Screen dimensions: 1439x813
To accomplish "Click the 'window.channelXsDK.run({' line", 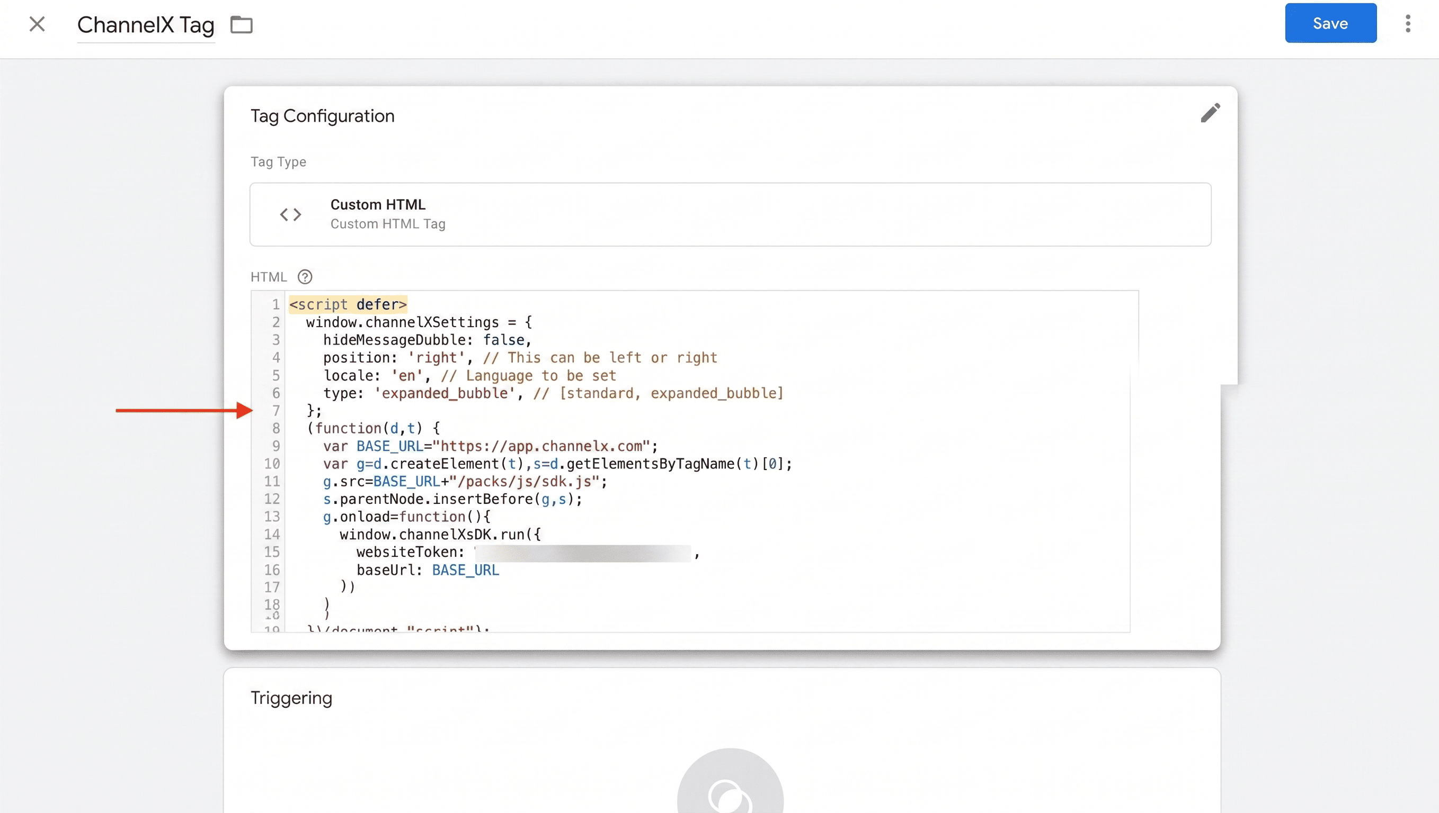I will (x=440, y=535).
